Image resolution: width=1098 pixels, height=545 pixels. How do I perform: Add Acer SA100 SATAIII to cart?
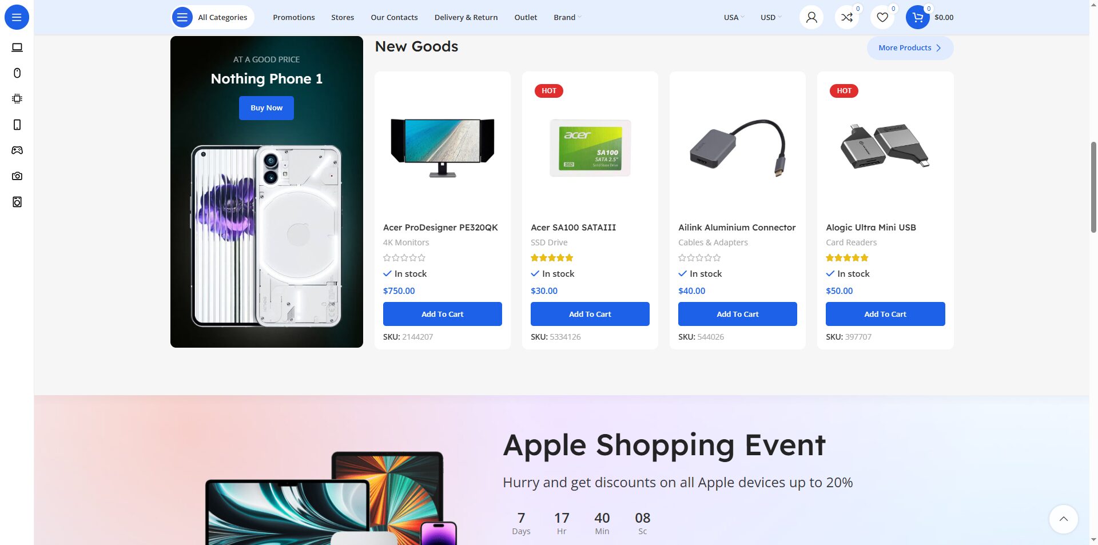point(590,314)
